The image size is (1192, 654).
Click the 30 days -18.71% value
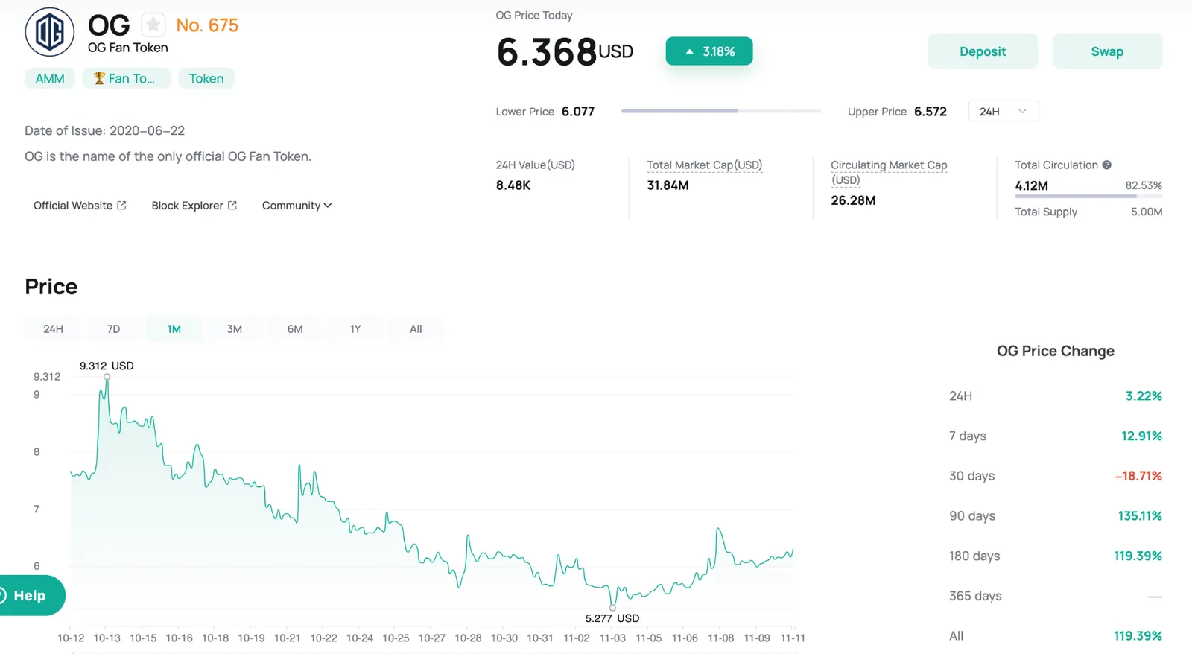click(1138, 476)
